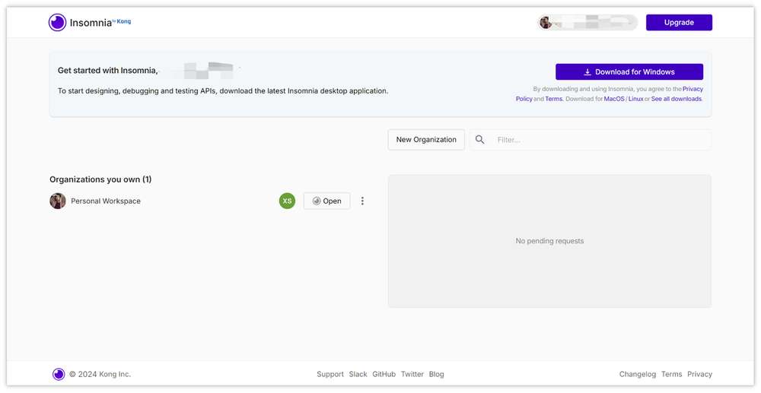
Task: Open the Linux download link
Action: pyautogui.click(x=635, y=99)
